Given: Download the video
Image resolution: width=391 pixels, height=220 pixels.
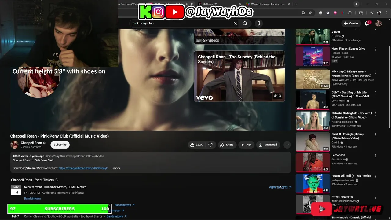Looking at the screenshot, I should click(x=268, y=145).
